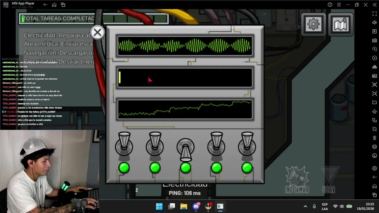The width and height of the screenshot is (379, 213).
Task: Click the green light under the fifth switch
Action: tap(247, 168)
